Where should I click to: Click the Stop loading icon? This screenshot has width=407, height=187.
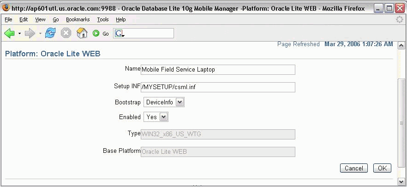(x=66, y=34)
